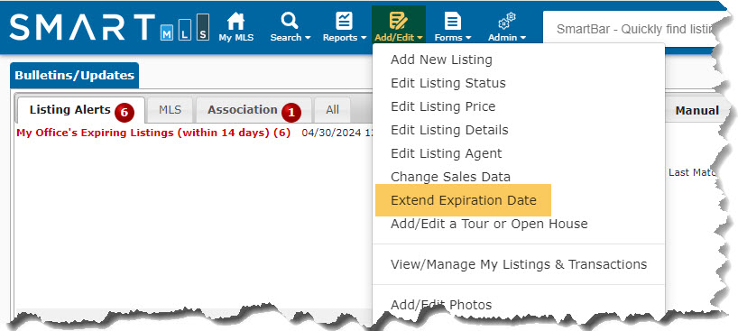Open View/Manage My Listings & Transactions
Image resolution: width=738 pixels, height=331 pixels.
point(518,264)
